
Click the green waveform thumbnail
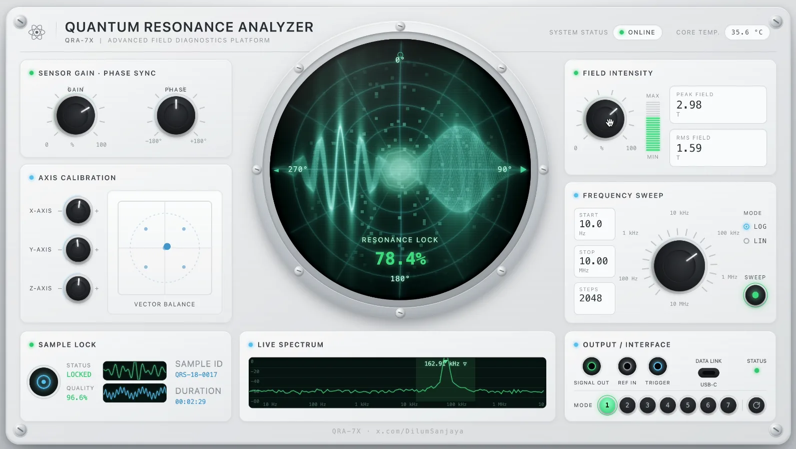(135, 371)
